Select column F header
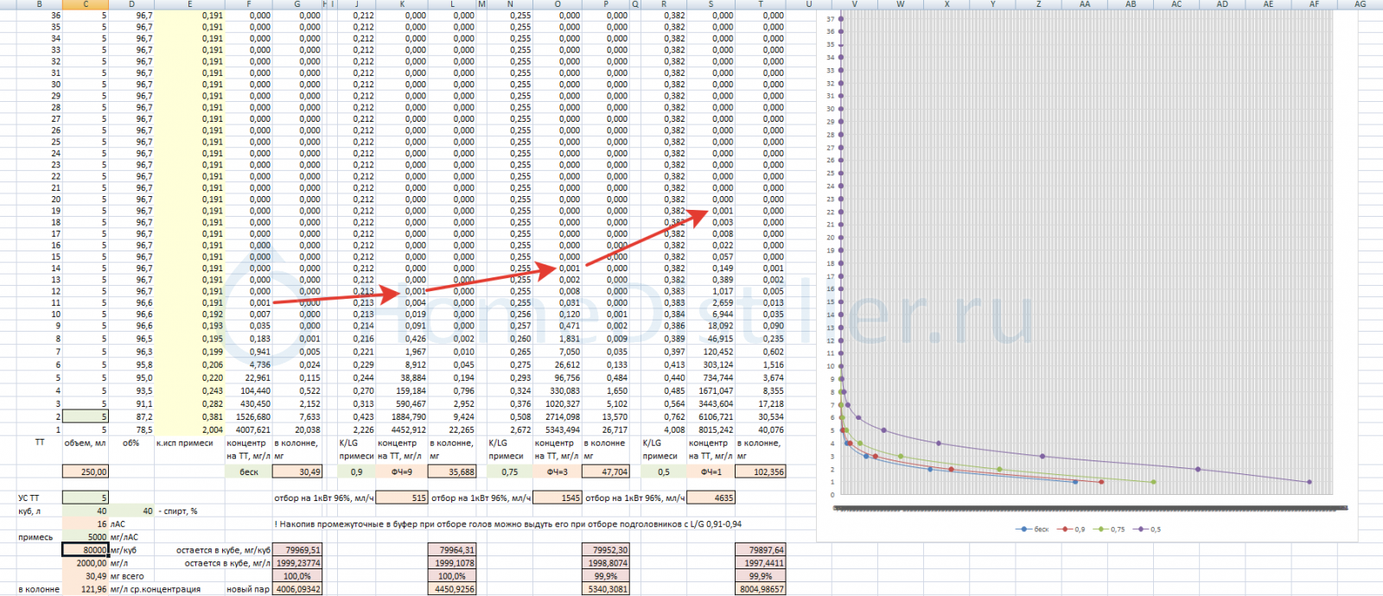 pos(249,4)
